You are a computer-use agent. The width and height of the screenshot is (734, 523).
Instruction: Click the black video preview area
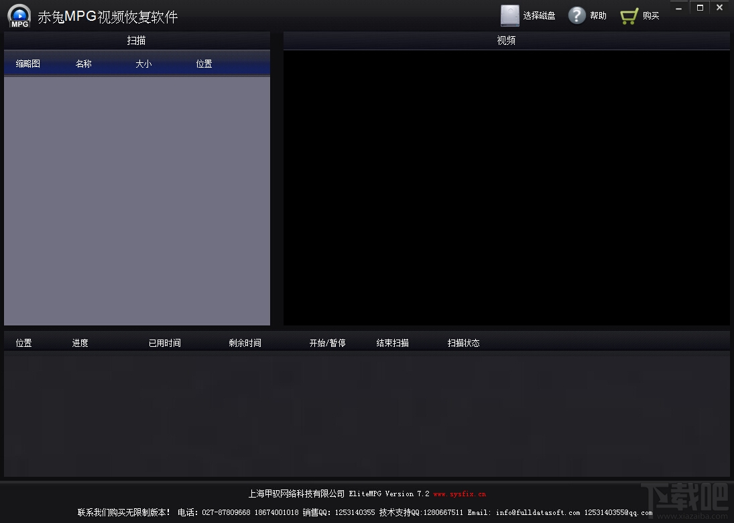point(507,188)
